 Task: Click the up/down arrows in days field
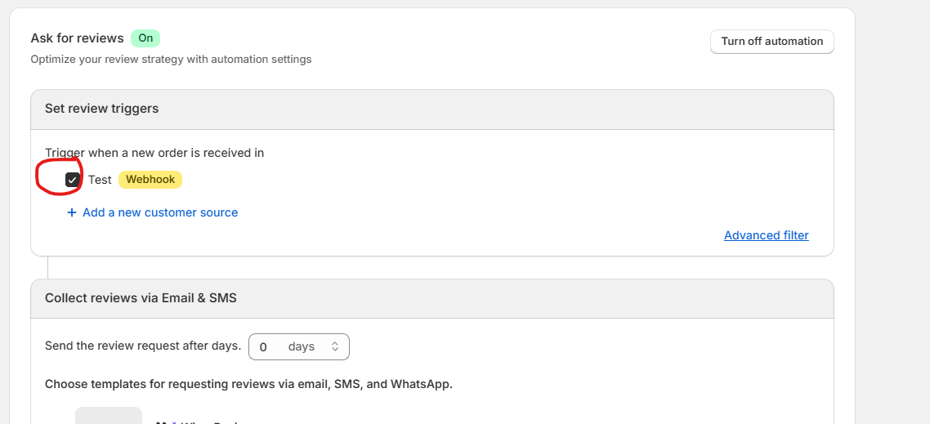[x=335, y=347]
